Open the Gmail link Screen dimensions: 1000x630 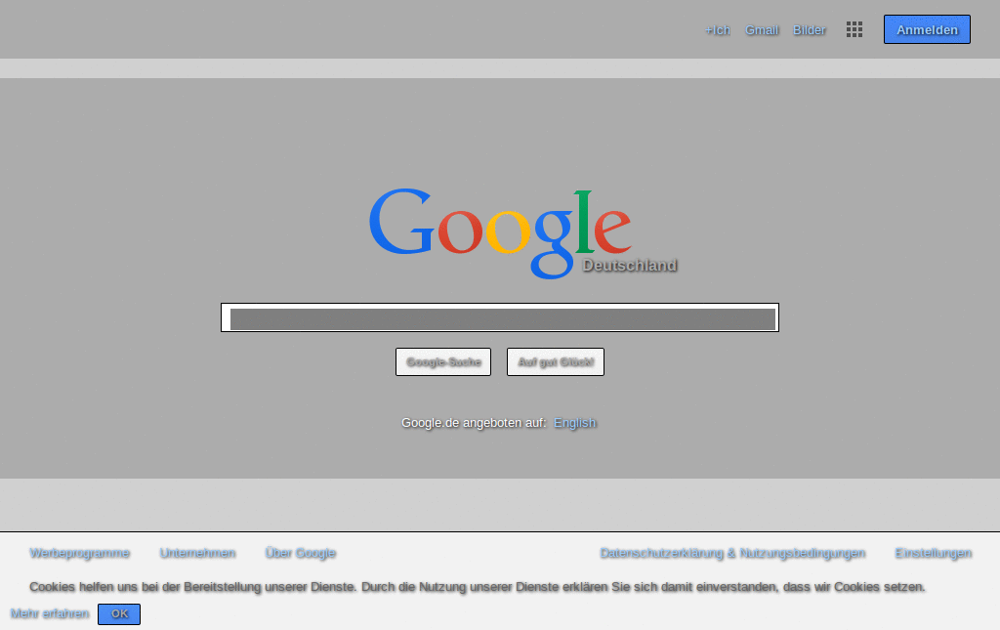pyautogui.click(x=762, y=30)
